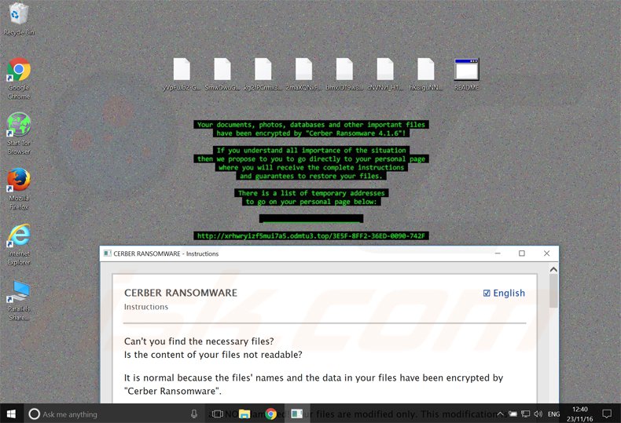The image size is (621, 423).
Task: Expand the hidden system tray icons chevron
Action: pyautogui.click(x=499, y=414)
